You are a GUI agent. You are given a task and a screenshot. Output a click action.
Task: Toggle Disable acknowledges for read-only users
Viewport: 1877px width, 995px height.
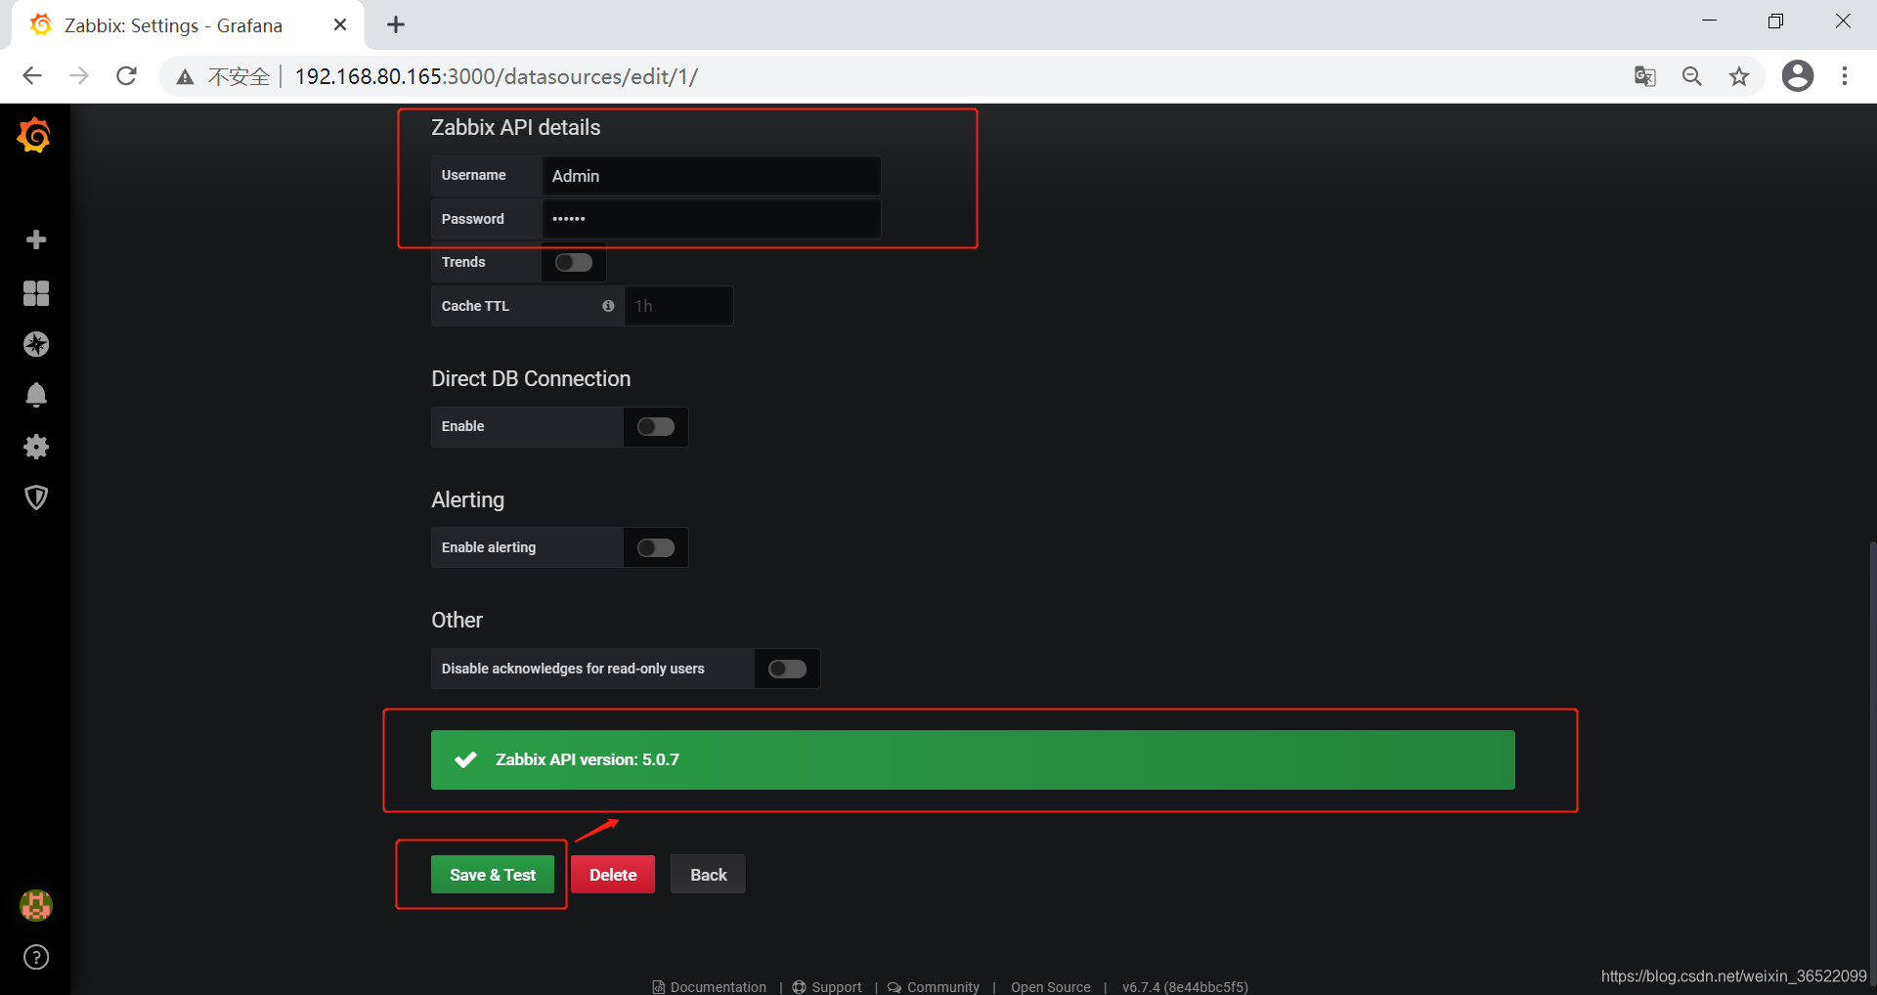(787, 669)
